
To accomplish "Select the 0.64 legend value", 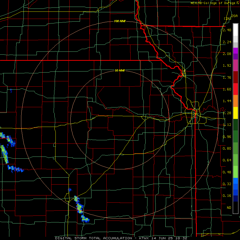I will [x=227, y=160].
